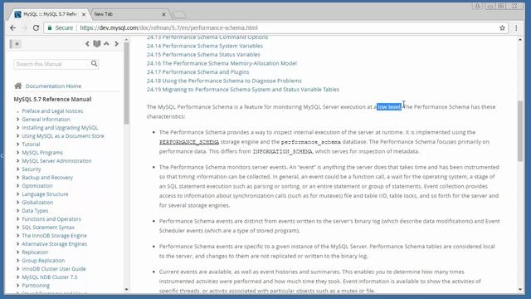Image resolution: width=531 pixels, height=299 pixels.
Task: Click the main page scroll up arrow
Action: click(x=520, y=40)
